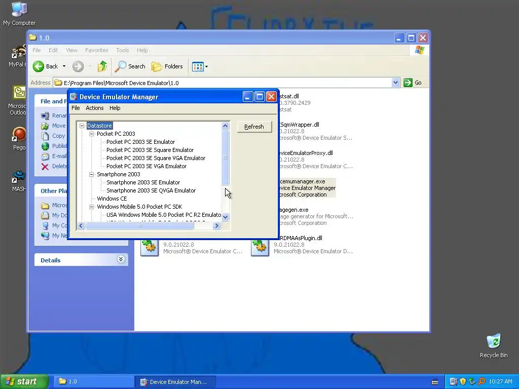Screen dimensions: 519x389
Task: Click the magnifier tray icon
Action: coord(481,381)
